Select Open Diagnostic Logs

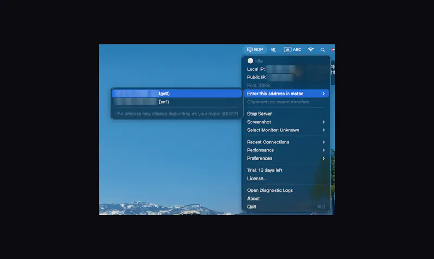[x=286, y=190]
